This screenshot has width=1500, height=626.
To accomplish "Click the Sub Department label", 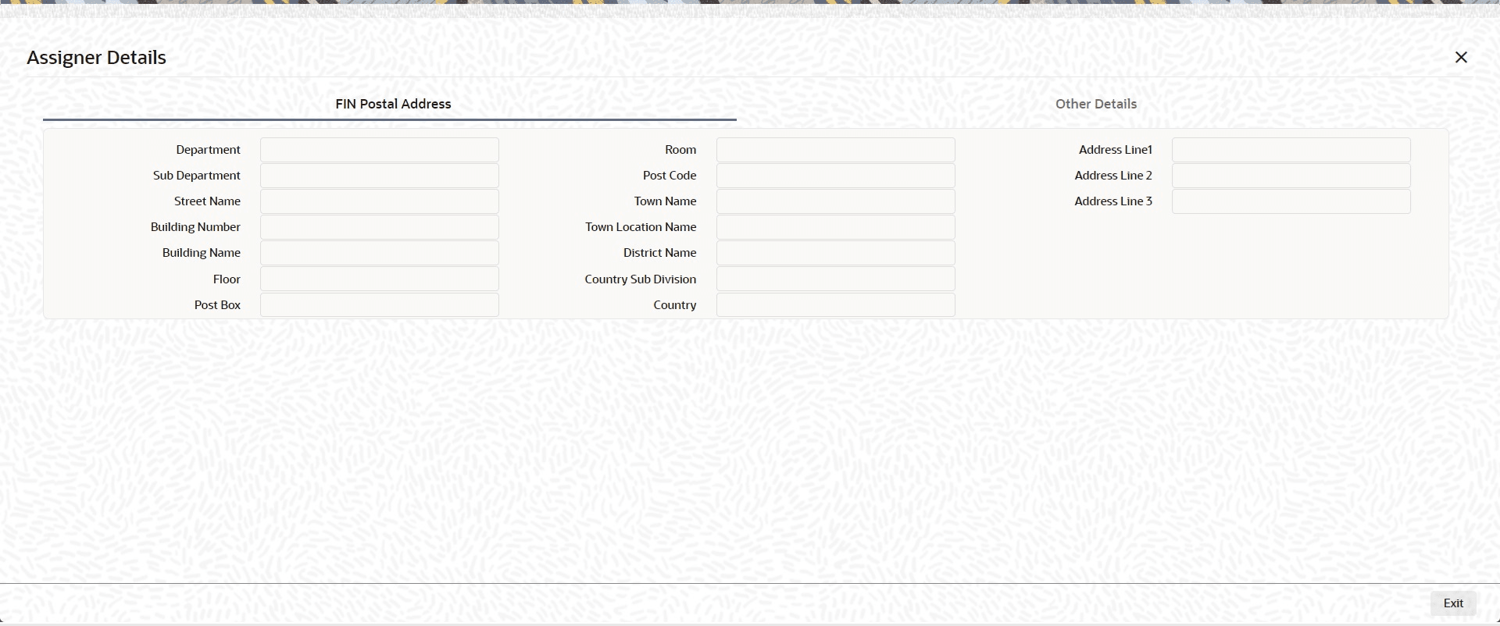I will click(197, 176).
